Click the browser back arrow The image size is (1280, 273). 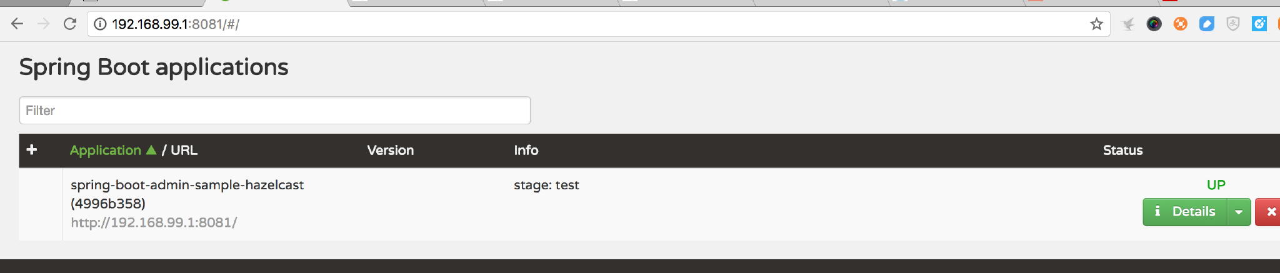point(17,24)
